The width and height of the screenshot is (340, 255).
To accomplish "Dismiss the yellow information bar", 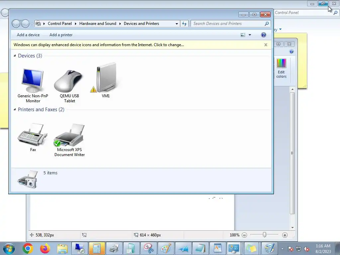I will 266,45.
